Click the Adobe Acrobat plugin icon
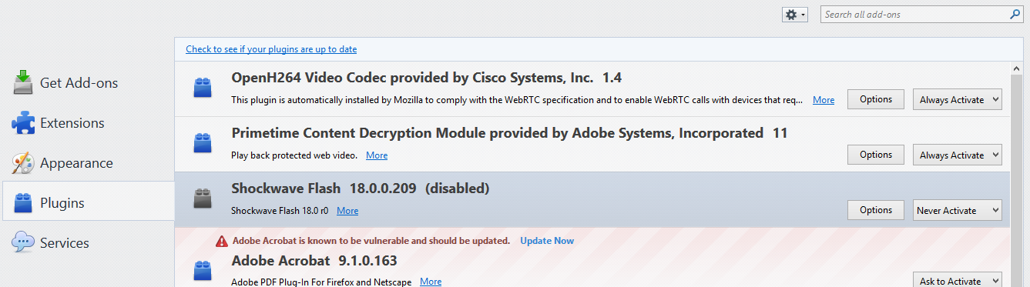1030x287 pixels. point(203,271)
